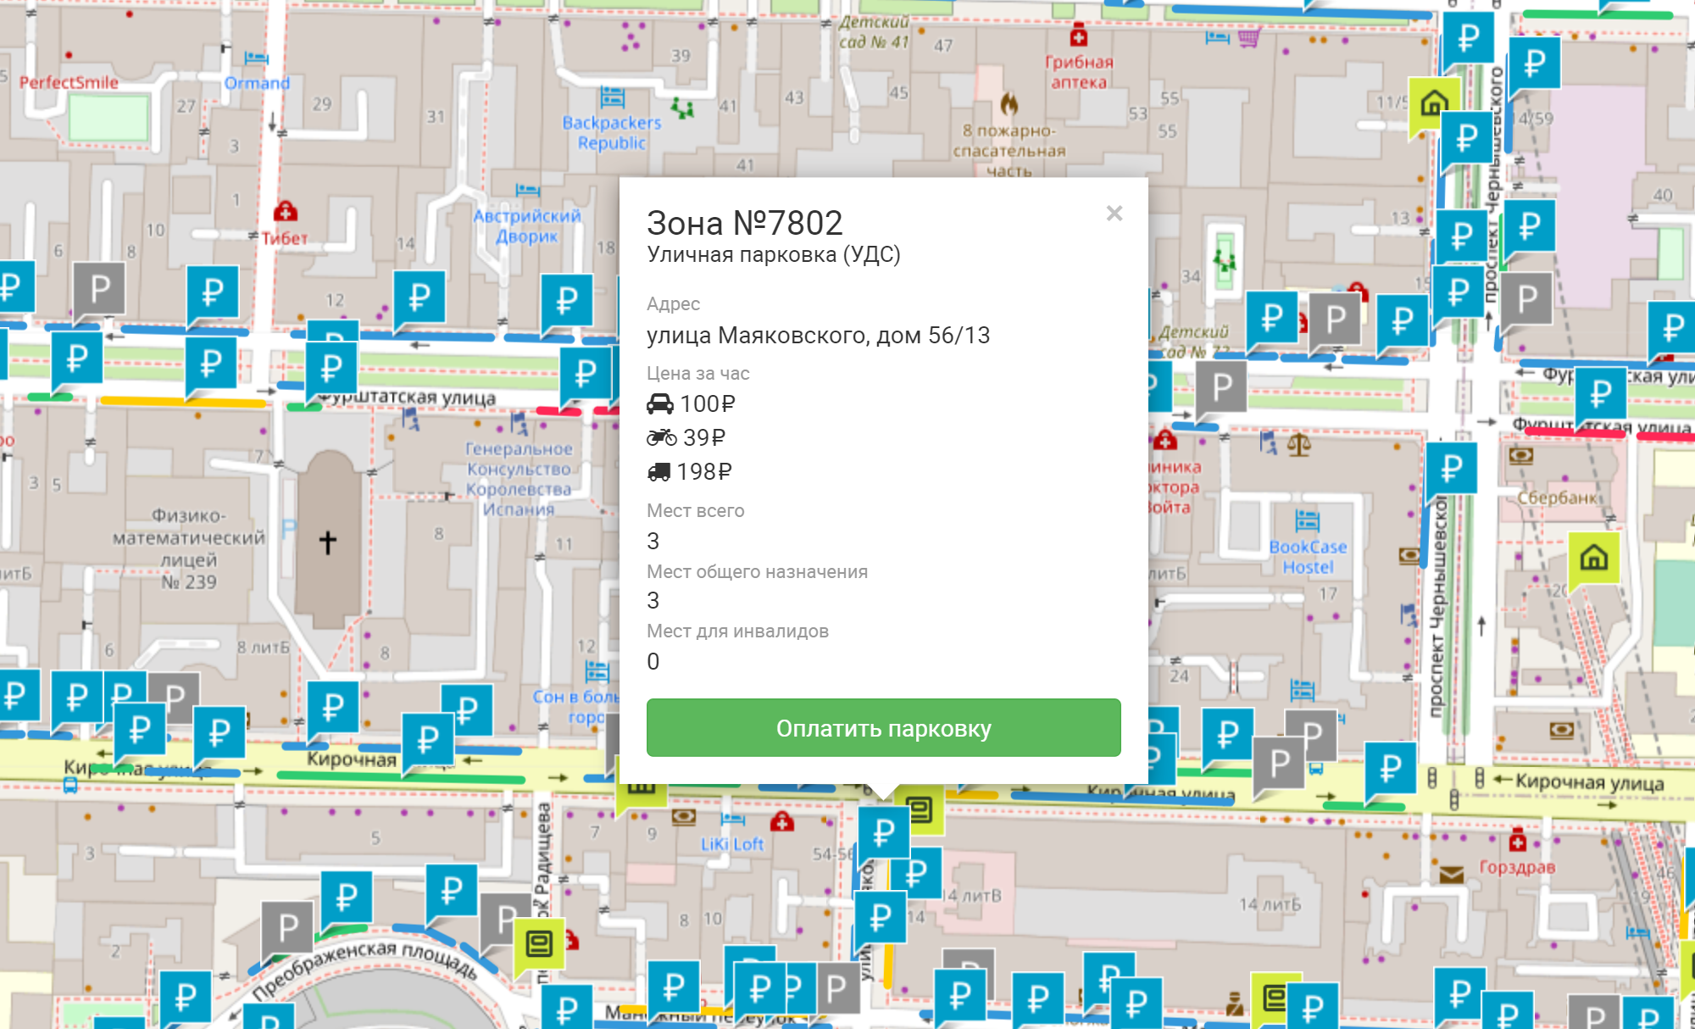The image size is (1695, 1029).
Task: Click the Уличная парковка (УДС) subtitle
Action: [x=773, y=254]
